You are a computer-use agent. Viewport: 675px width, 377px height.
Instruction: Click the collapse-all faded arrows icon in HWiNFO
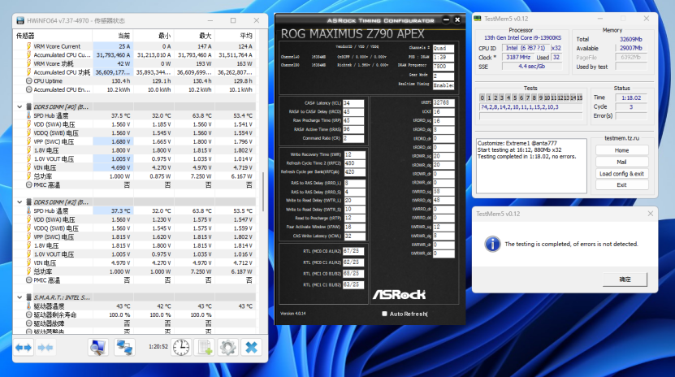click(x=45, y=347)
